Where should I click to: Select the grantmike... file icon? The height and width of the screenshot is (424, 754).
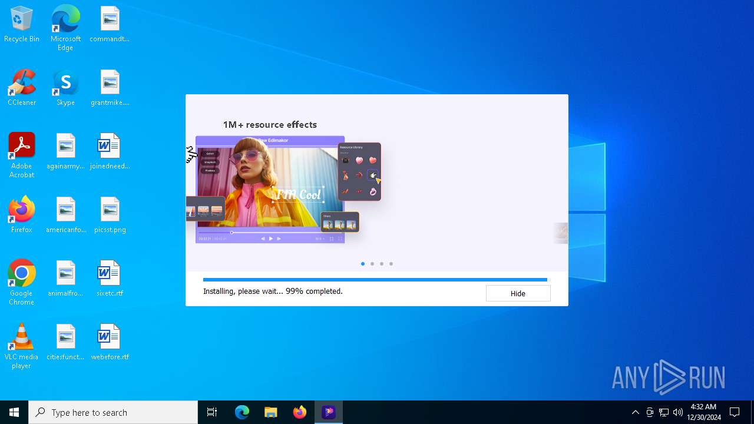(110, 88)
